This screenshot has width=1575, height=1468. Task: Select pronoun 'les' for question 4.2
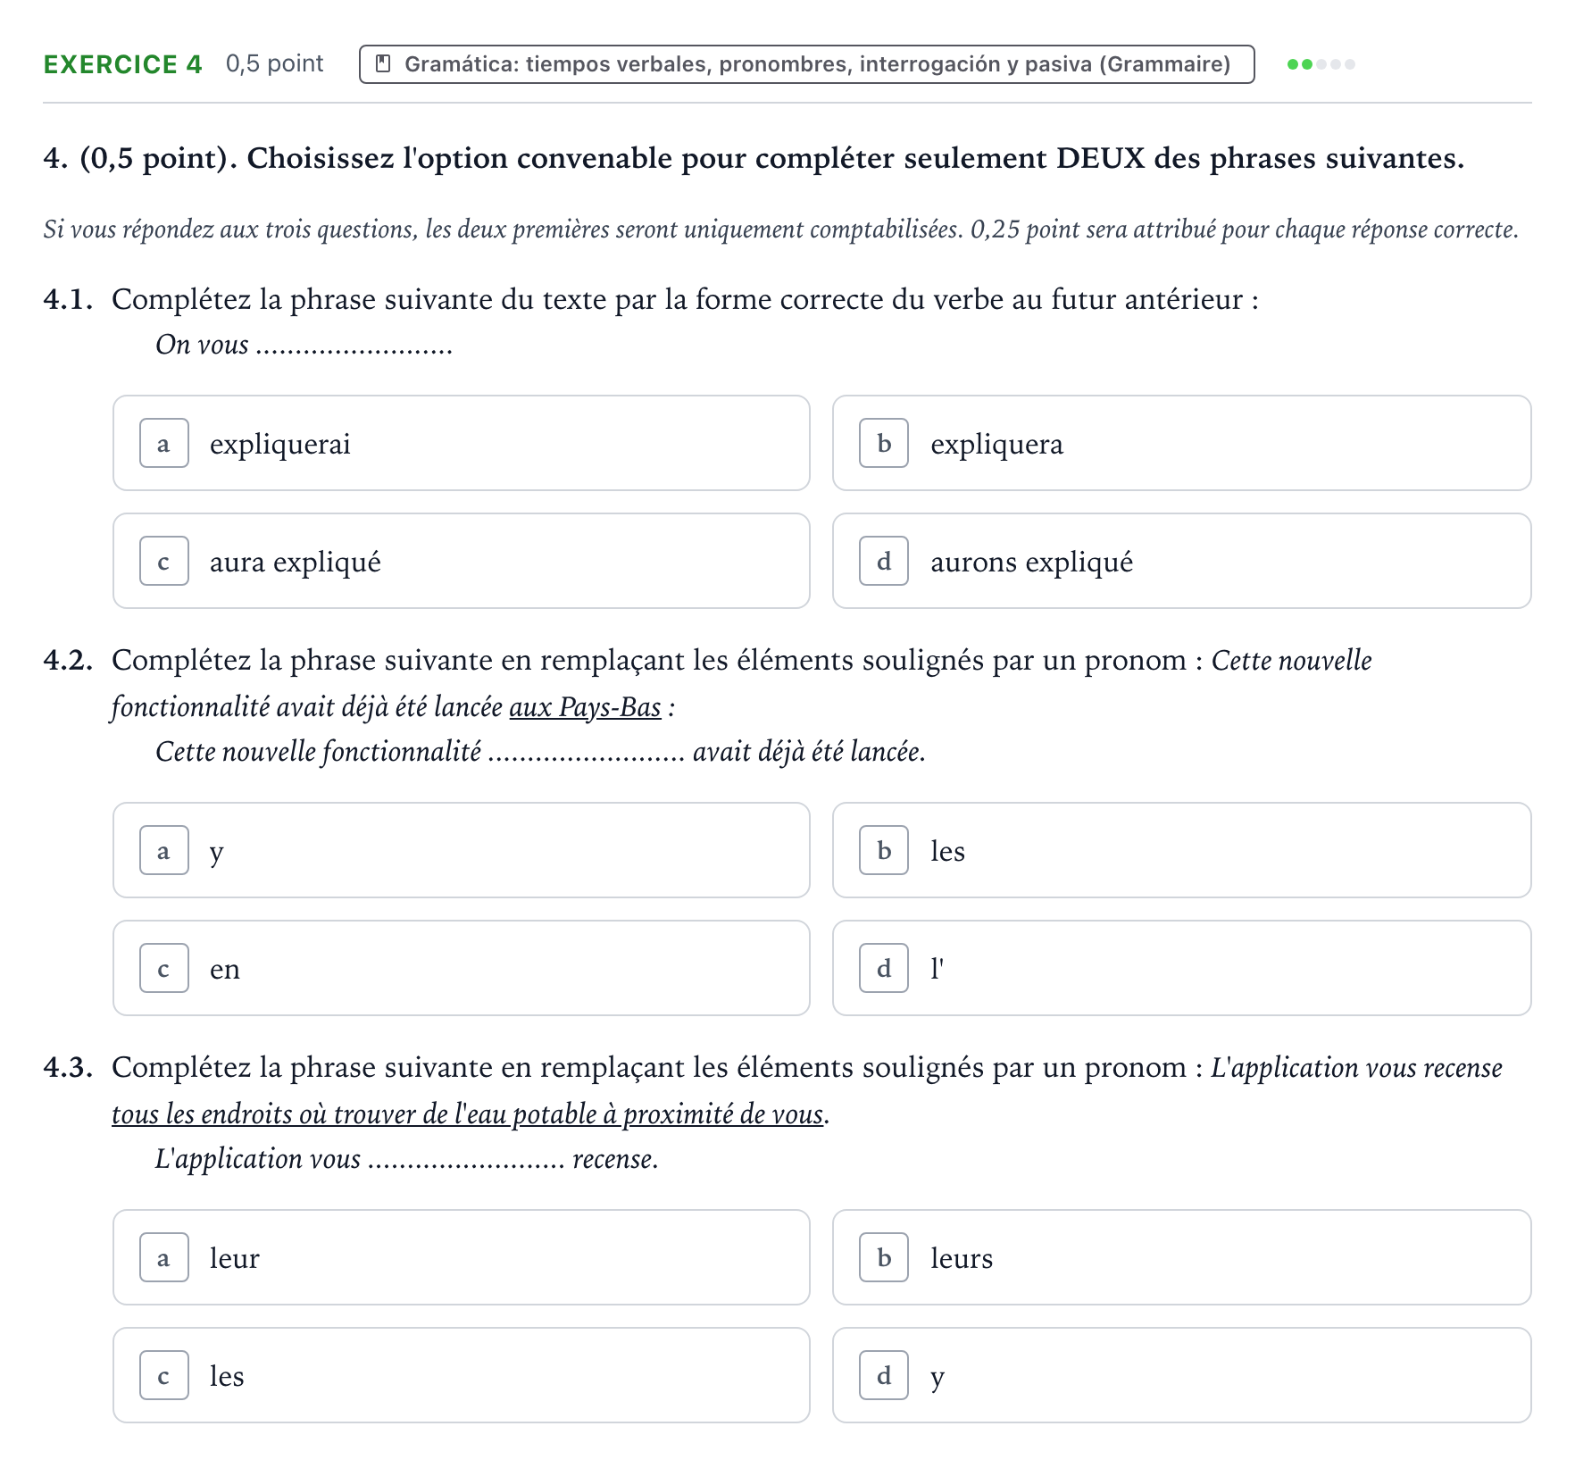[x=1181, y=850]
